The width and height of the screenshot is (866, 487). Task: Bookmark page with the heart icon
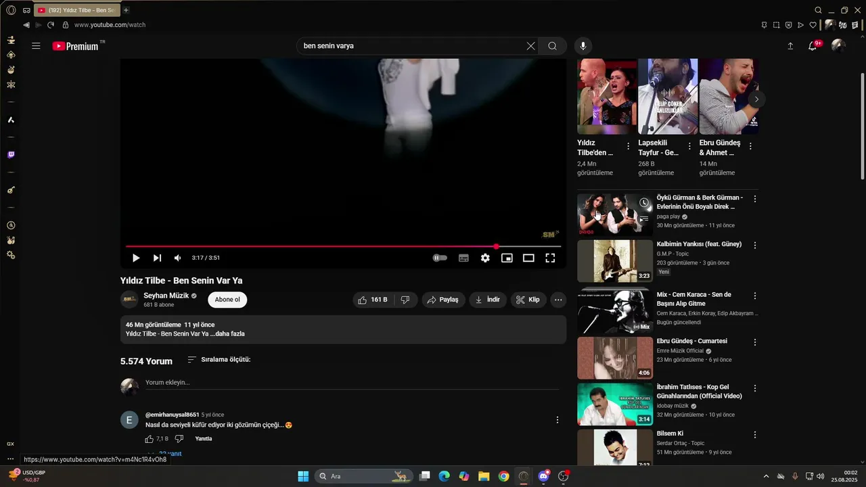(813, 25)
